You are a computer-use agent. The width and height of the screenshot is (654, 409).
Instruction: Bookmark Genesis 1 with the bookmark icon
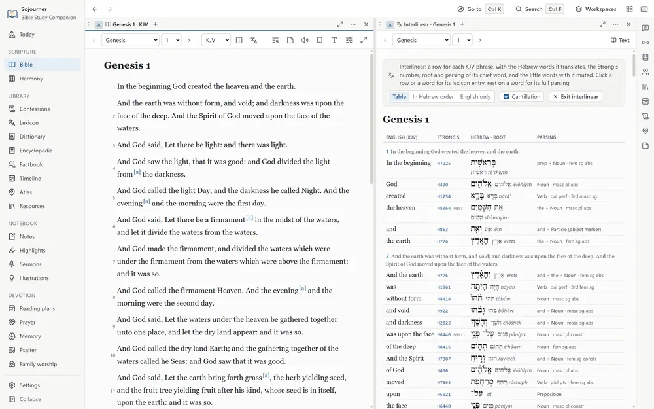tap(320, 40)
